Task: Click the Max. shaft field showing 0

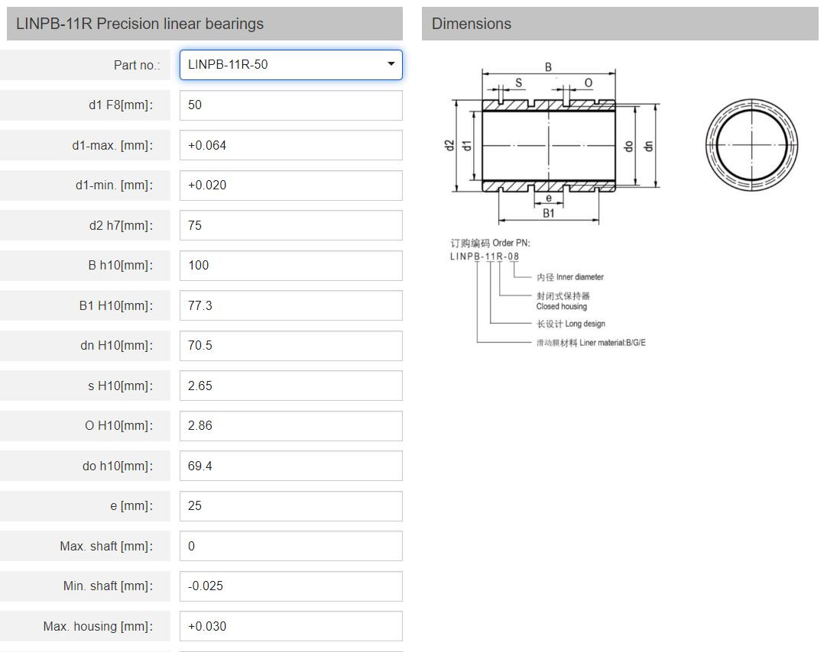Action: 290,546
